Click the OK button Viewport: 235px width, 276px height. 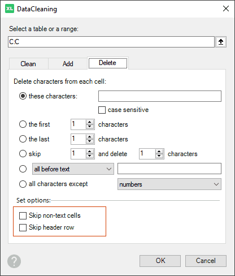tap(160, 261)
